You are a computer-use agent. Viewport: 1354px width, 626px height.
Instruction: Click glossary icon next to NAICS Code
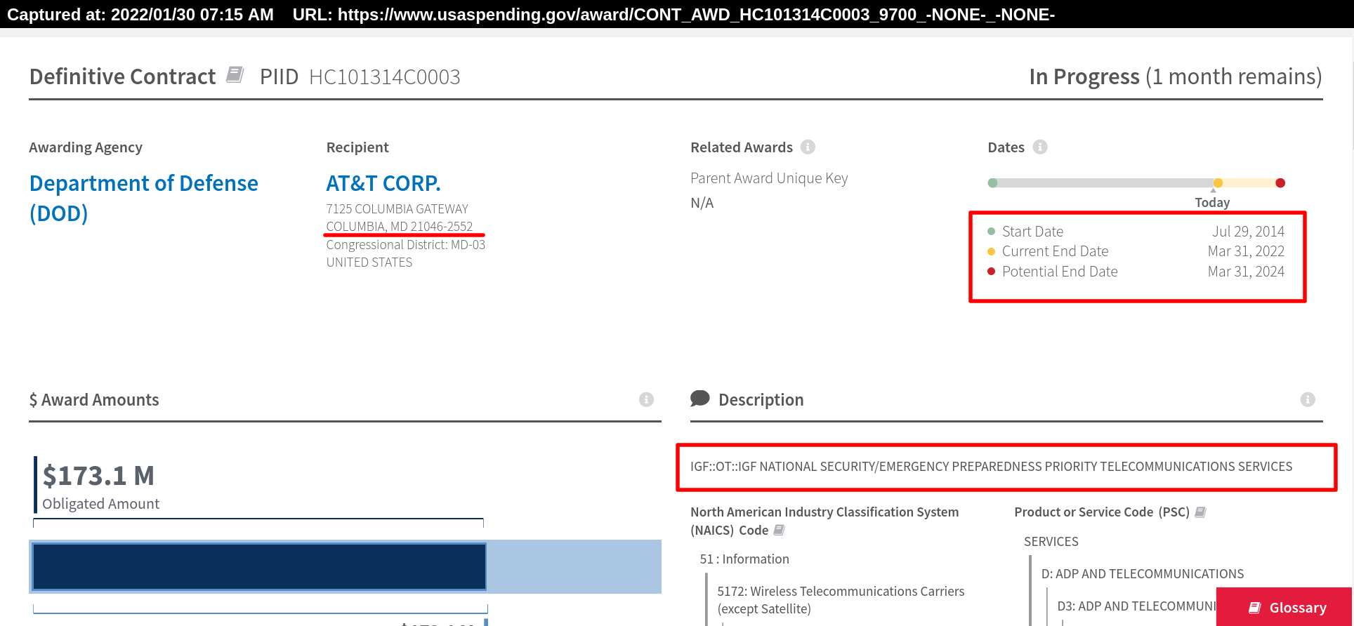point(779,530)
